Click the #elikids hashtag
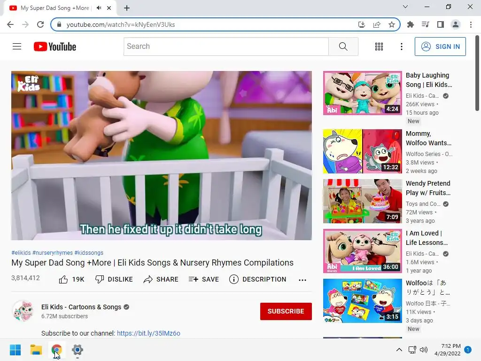The height and width of the screenshot is (361, 481). click(21, 252)
